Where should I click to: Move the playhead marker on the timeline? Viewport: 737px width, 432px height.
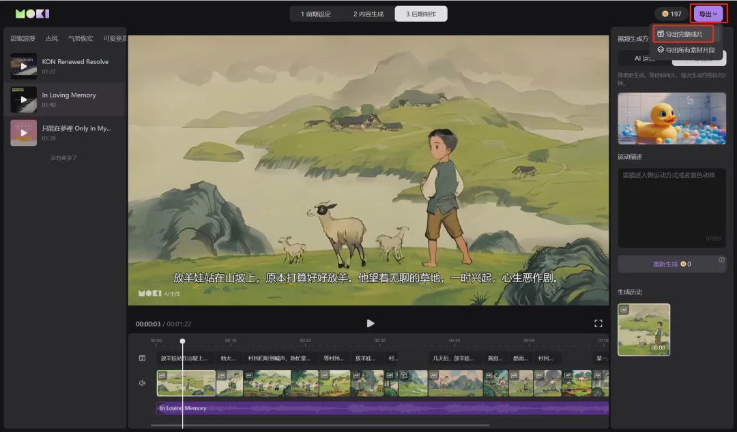(183, 341)
